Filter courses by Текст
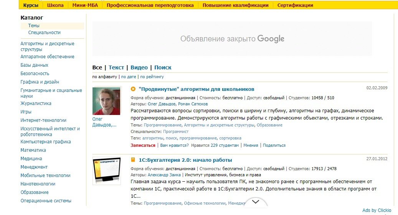The height and width of the screenshot is (215, 398). click(116, 67)
